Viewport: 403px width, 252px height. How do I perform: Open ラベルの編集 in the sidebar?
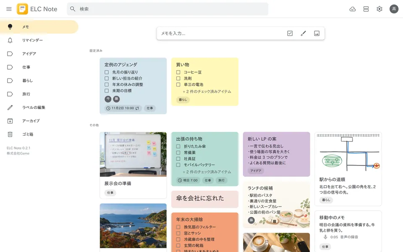(x=39, y=108)
